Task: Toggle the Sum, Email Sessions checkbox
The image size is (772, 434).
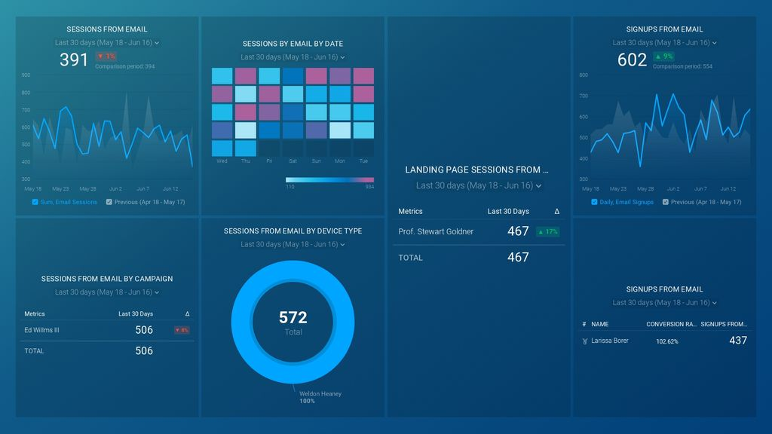Action: (x=35, y=202)
